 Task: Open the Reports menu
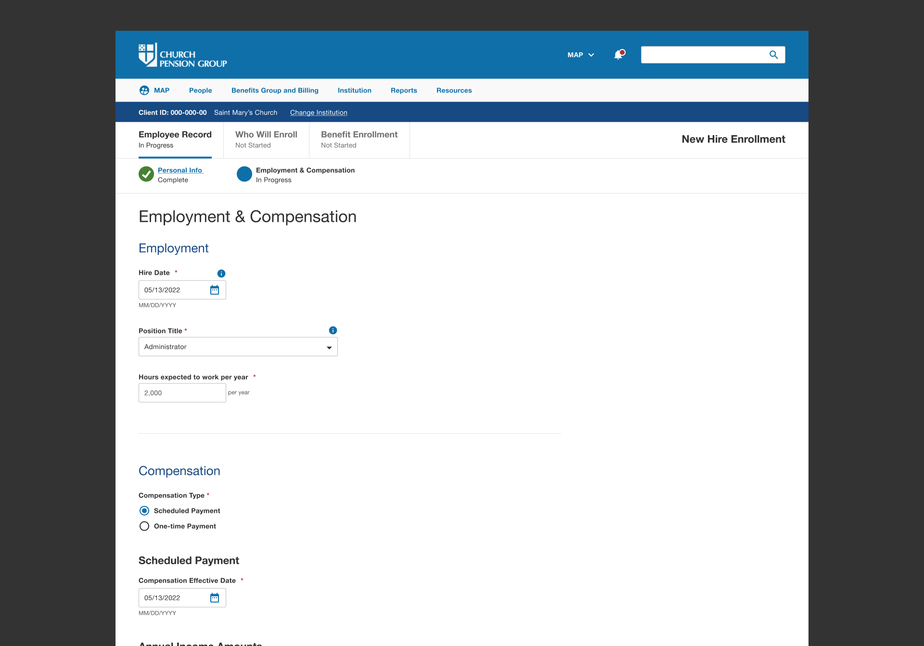(x=404, y=90)
